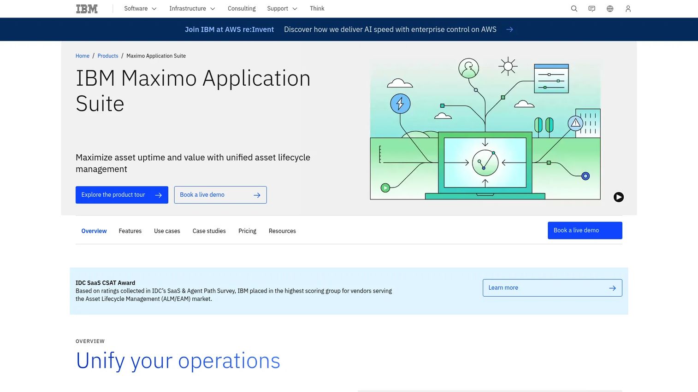This screenshot has width=698, height=392.
Task: Click the Maximize asset uptime subtitle
Action: 193,163
